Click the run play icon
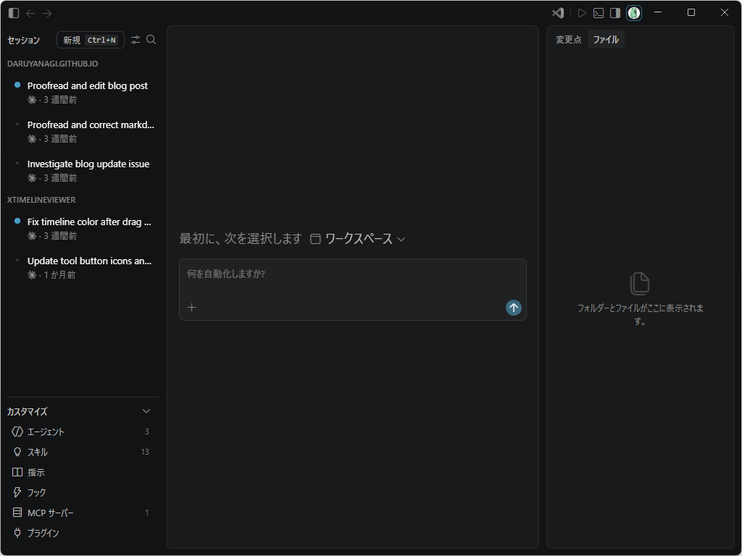Screen dimensions: 742x556 tap(582, 13)
